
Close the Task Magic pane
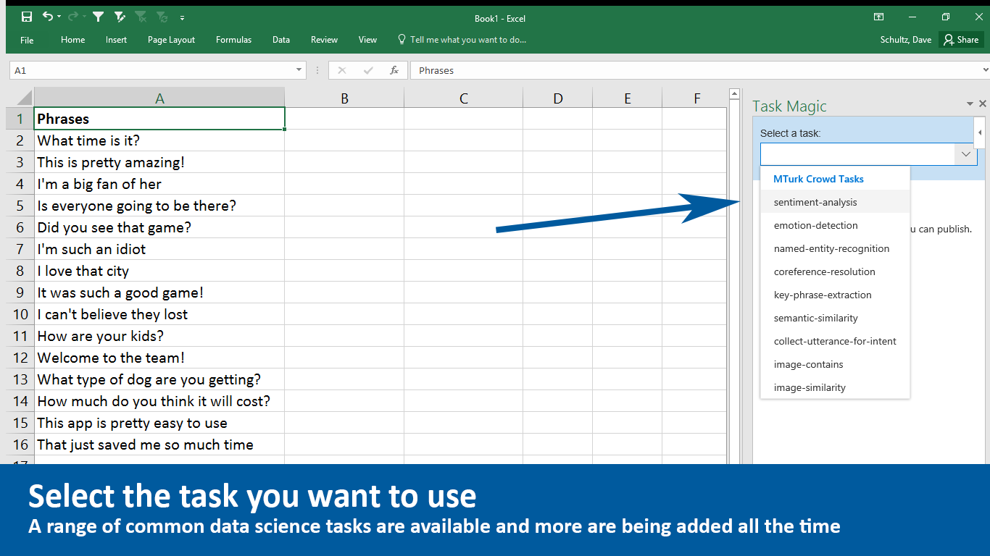[x=983, y=104]
